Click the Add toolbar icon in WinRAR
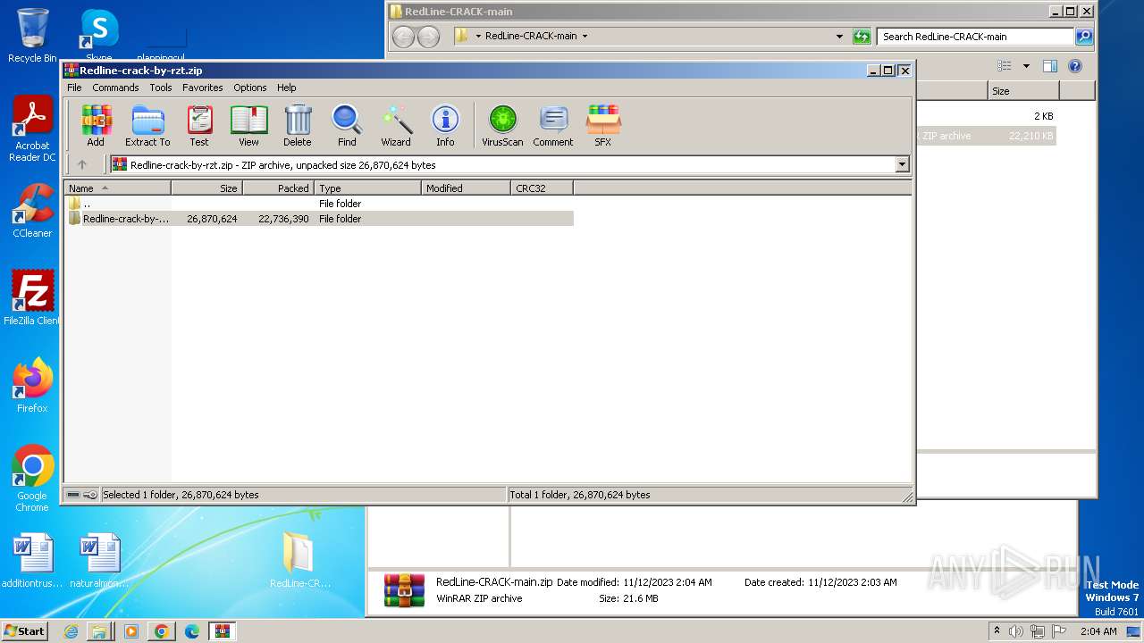The width and height of the screenshot is (1144, 643). pyautogui.click(x=96, y=125)
